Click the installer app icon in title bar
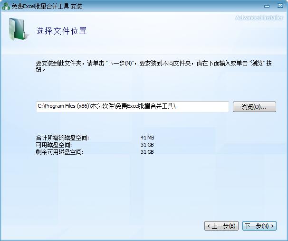Screen dimensions: 288x241 tap(6, 6)
